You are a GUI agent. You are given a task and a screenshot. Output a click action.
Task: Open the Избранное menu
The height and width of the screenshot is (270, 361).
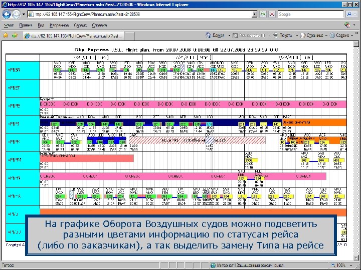[59, 25]
